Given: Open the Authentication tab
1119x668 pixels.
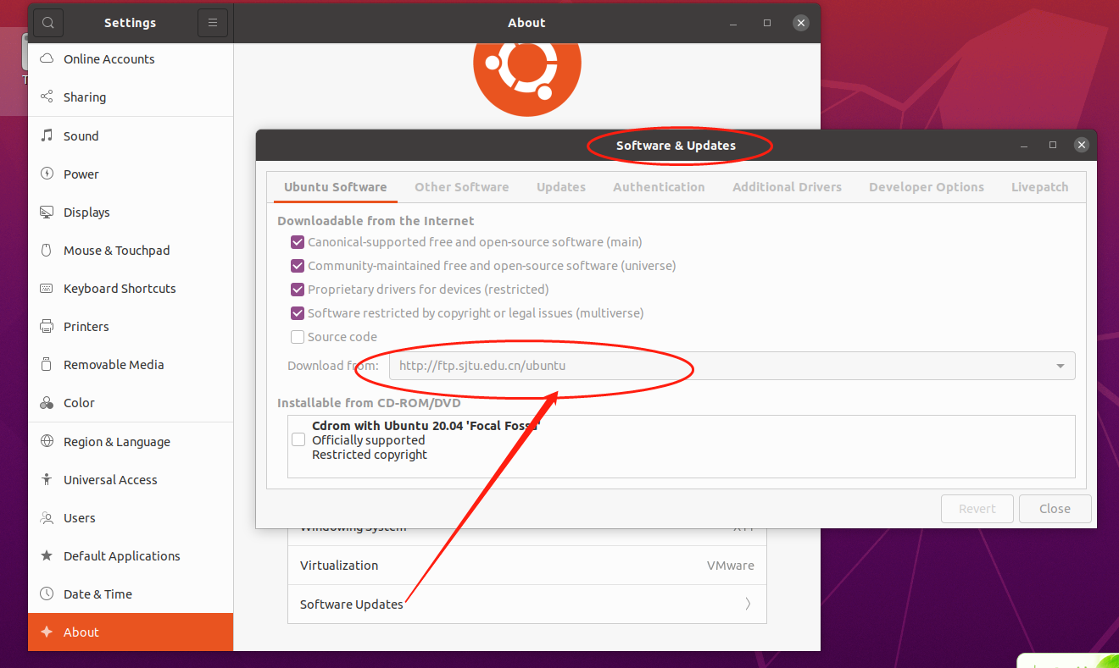Looking at the screenshot, I should (659, 186).
